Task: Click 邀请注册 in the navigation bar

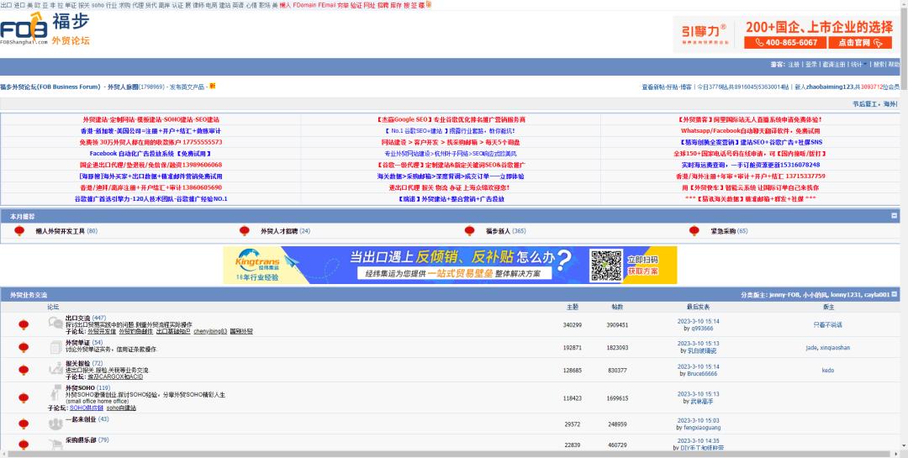Action: (x=834, y=64)
